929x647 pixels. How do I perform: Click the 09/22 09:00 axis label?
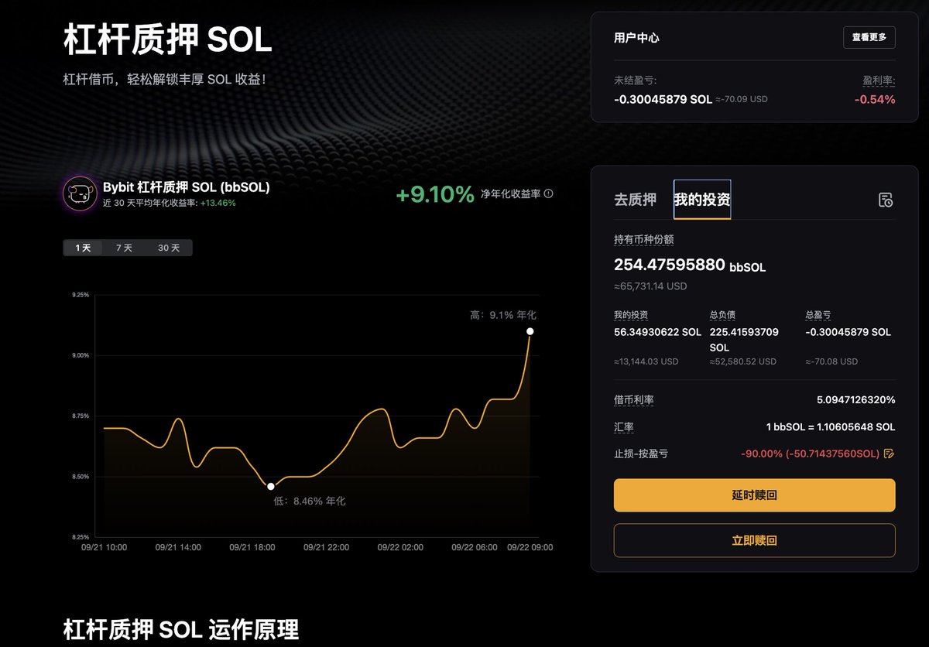[x=530, y=547]
